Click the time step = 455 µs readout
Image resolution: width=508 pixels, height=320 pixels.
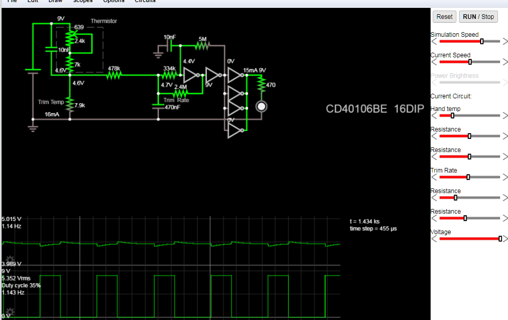[373, 228]
